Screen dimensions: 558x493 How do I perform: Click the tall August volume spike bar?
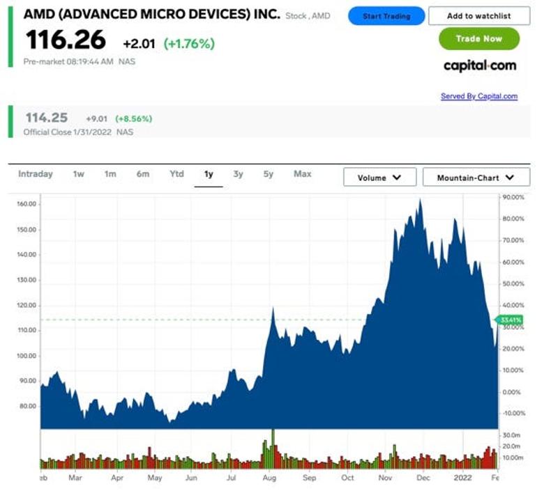(273, 449)
